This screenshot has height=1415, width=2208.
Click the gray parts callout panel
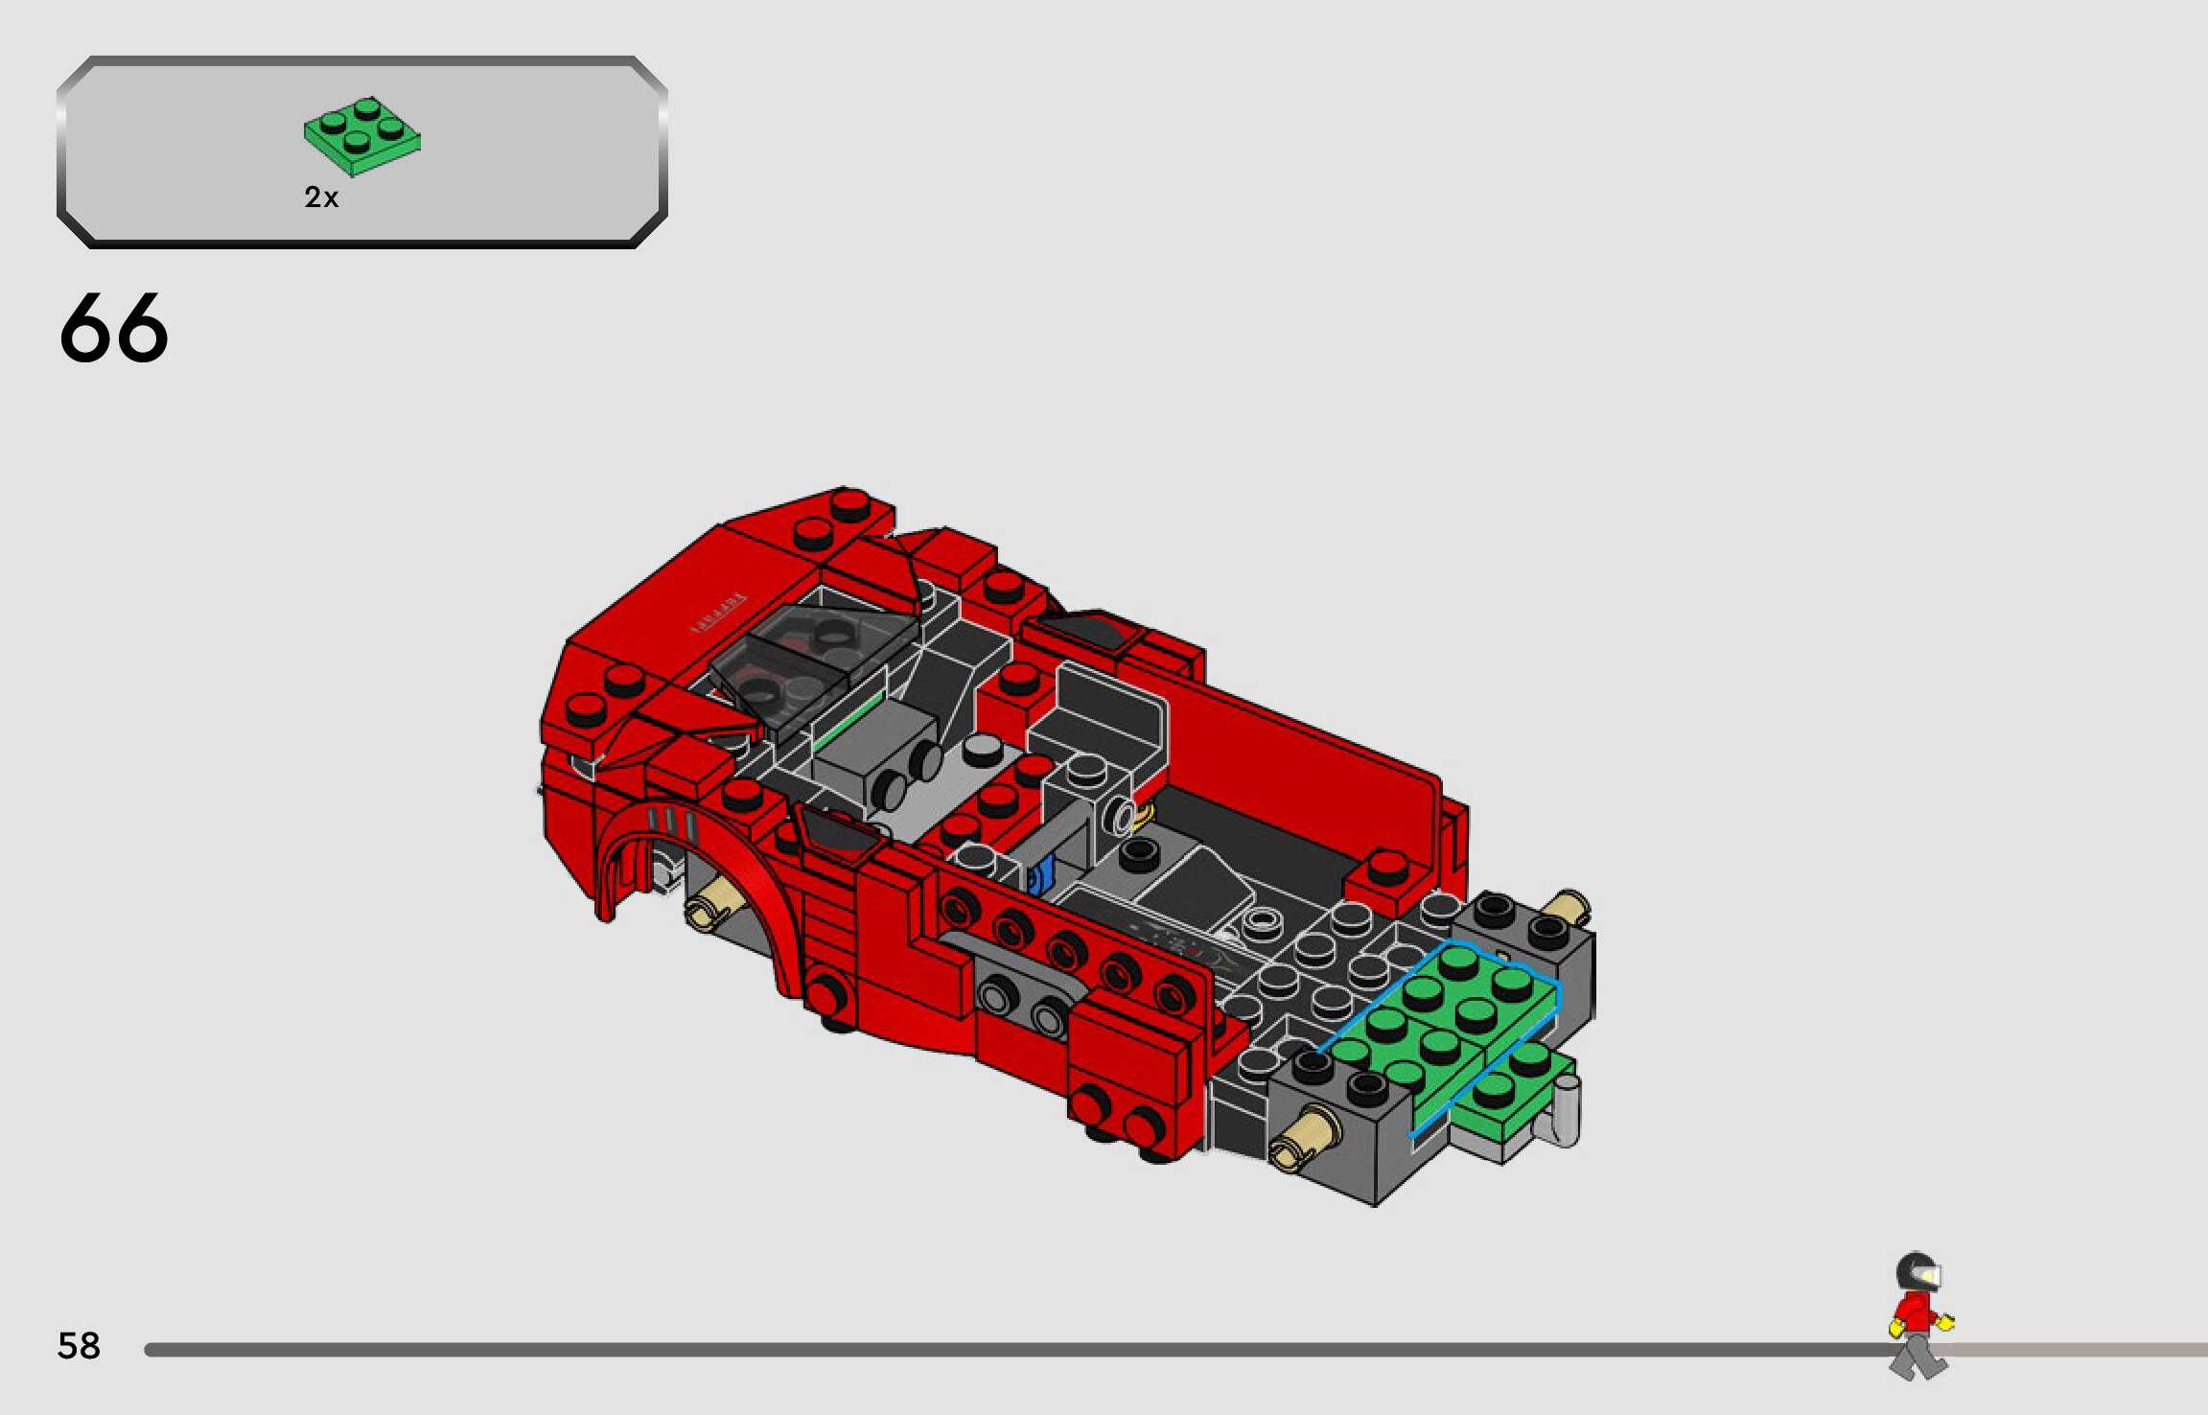518,153
